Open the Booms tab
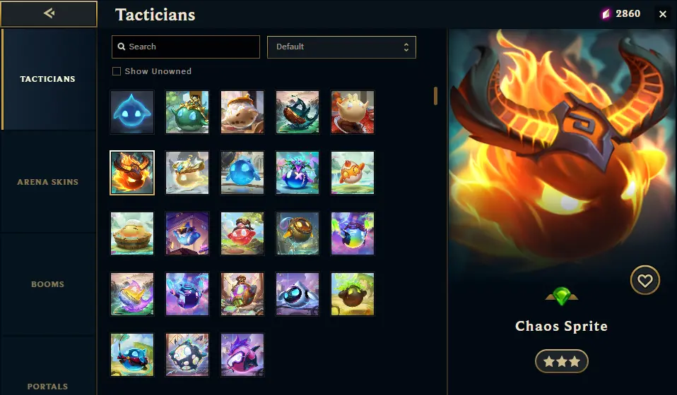Screen dimensions: 677x395 click(48, 284)
